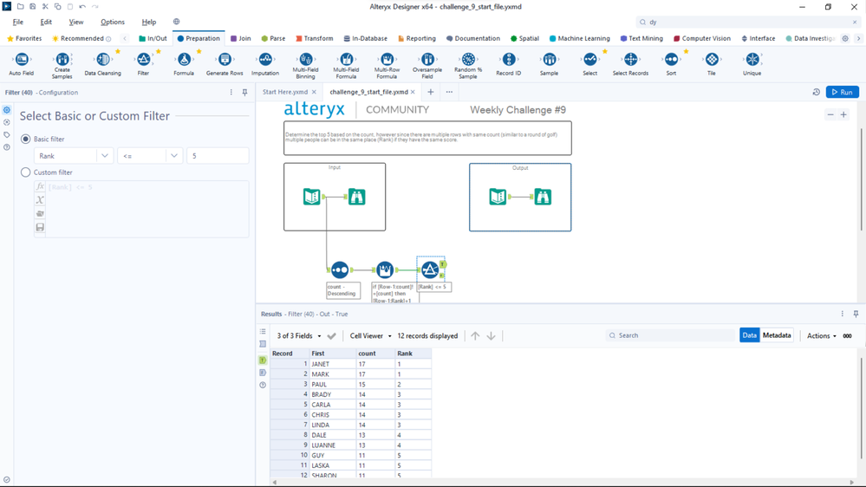Click the Random % Sample tool
The image size is (866, 487).
point(468,60)
